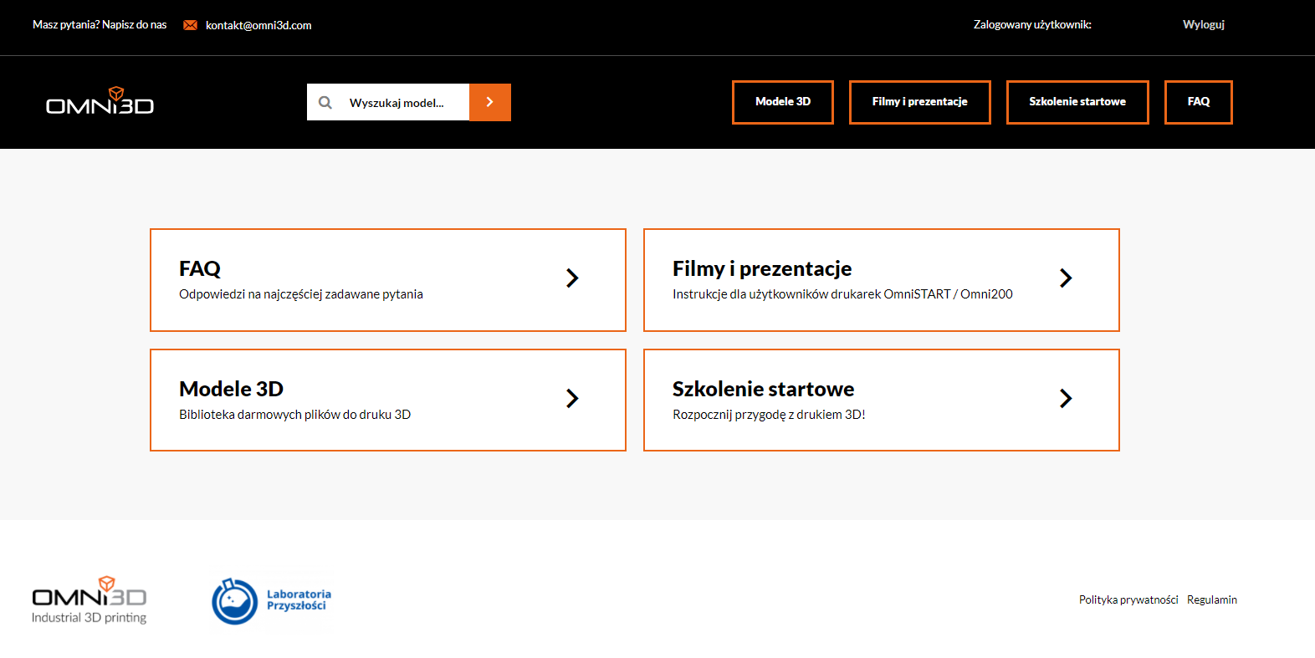Open the Filmy i prezentacje card title

click(762, 268)
